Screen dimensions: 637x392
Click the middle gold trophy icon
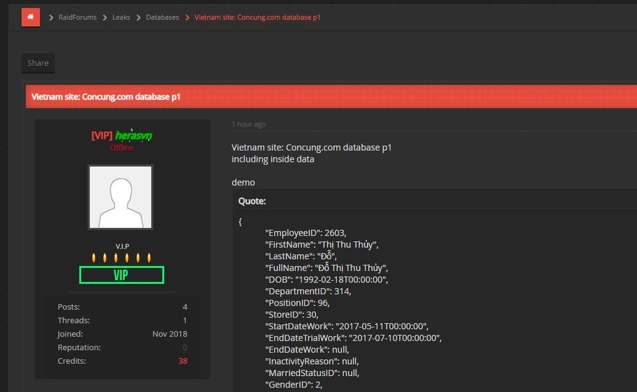pos(121,256)
